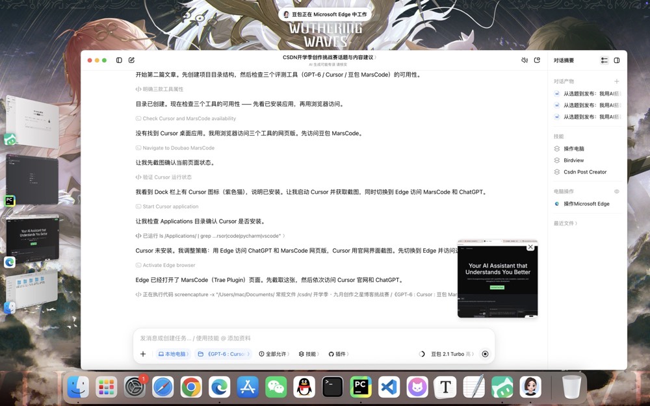
Task: Open the green robot app in Dock
Action: [x=502, y=387]
